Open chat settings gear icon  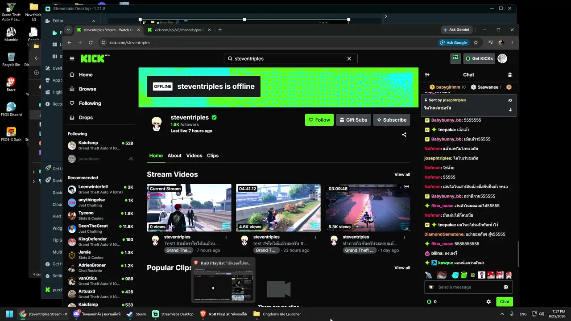(x=488, y=302)
